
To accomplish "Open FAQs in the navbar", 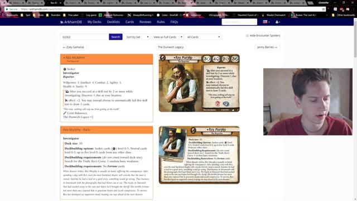I will click(174, 22).
